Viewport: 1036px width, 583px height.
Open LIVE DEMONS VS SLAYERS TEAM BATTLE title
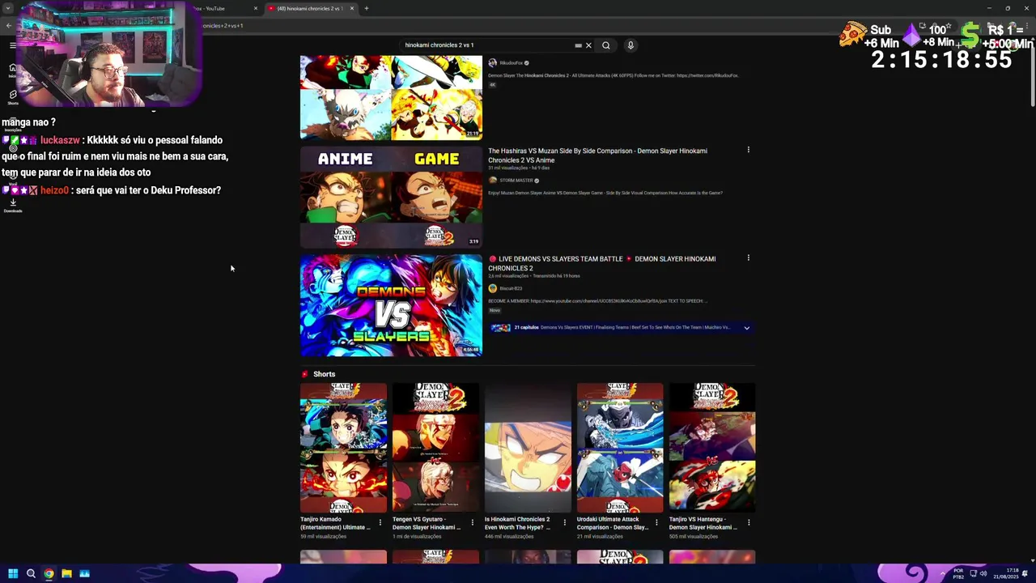(x=602, y=263)
